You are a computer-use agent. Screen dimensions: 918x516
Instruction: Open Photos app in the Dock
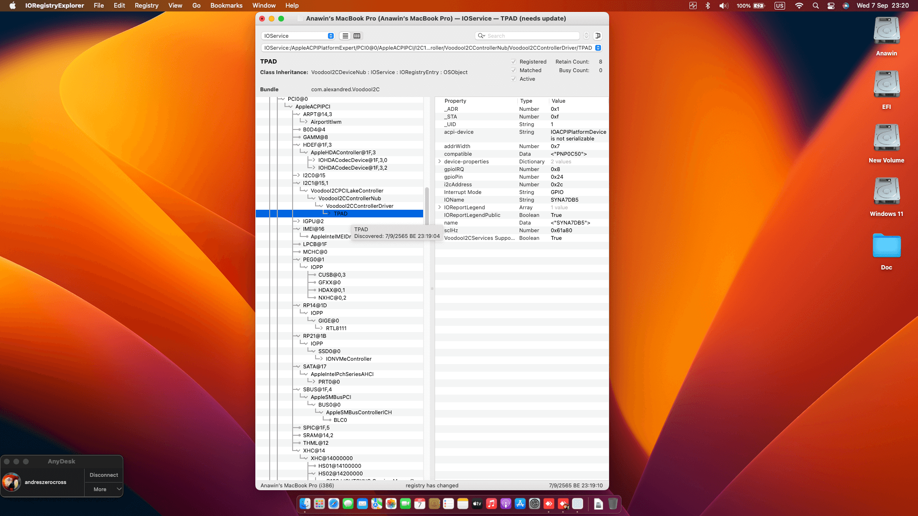(x=391, y=504)
